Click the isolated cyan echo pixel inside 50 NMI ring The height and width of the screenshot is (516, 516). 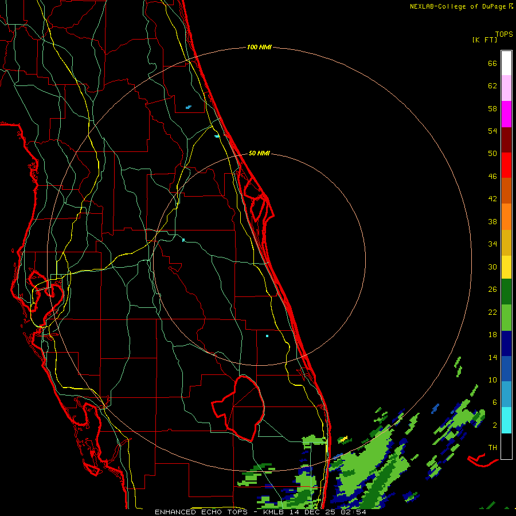[267, 336]
